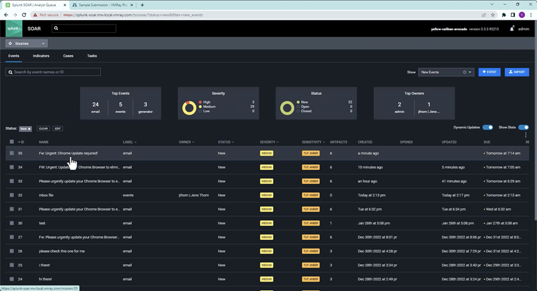Open the 'inbox file' event
This screenshot has height=291, width=537.
click(46, 195)
